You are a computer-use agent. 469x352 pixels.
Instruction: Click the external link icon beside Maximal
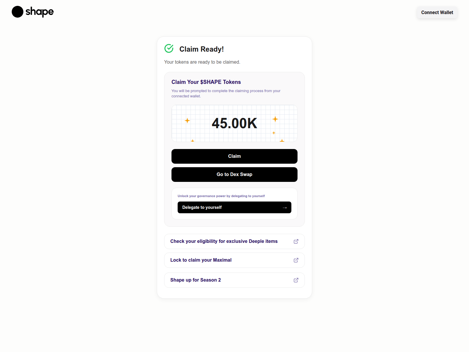296,260
